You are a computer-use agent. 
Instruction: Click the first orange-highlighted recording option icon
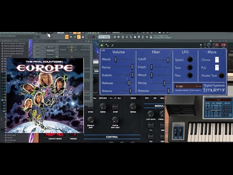67,37
